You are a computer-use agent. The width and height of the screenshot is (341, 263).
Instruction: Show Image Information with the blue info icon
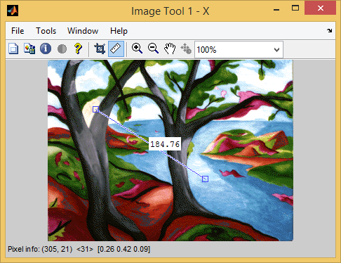[46, 49]
